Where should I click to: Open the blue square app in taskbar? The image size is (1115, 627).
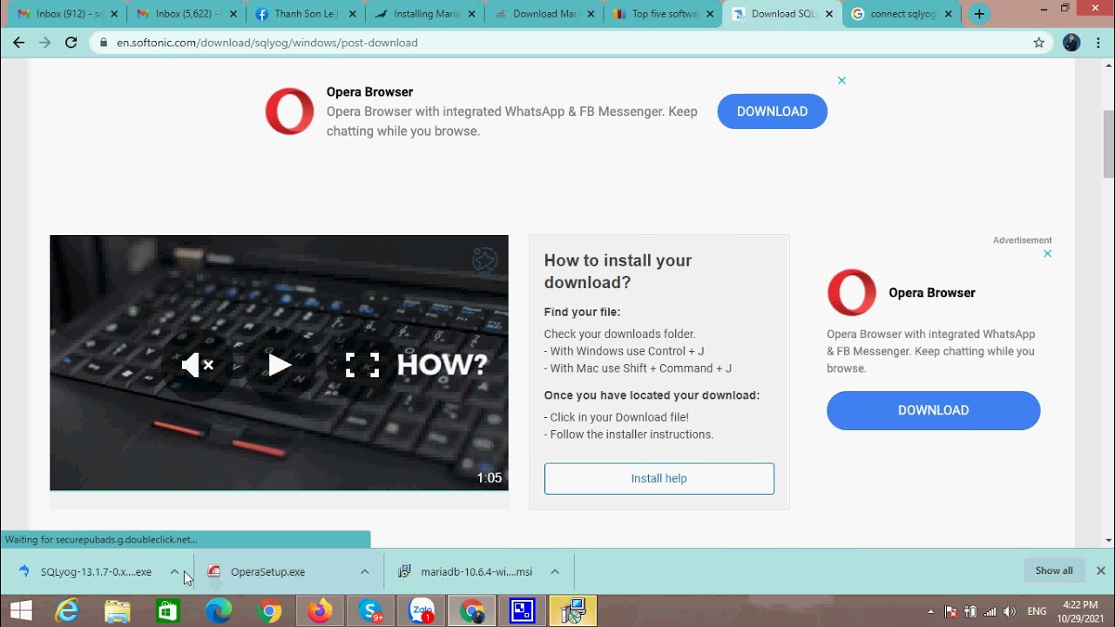pyautogui.click(x=523, y=611)
